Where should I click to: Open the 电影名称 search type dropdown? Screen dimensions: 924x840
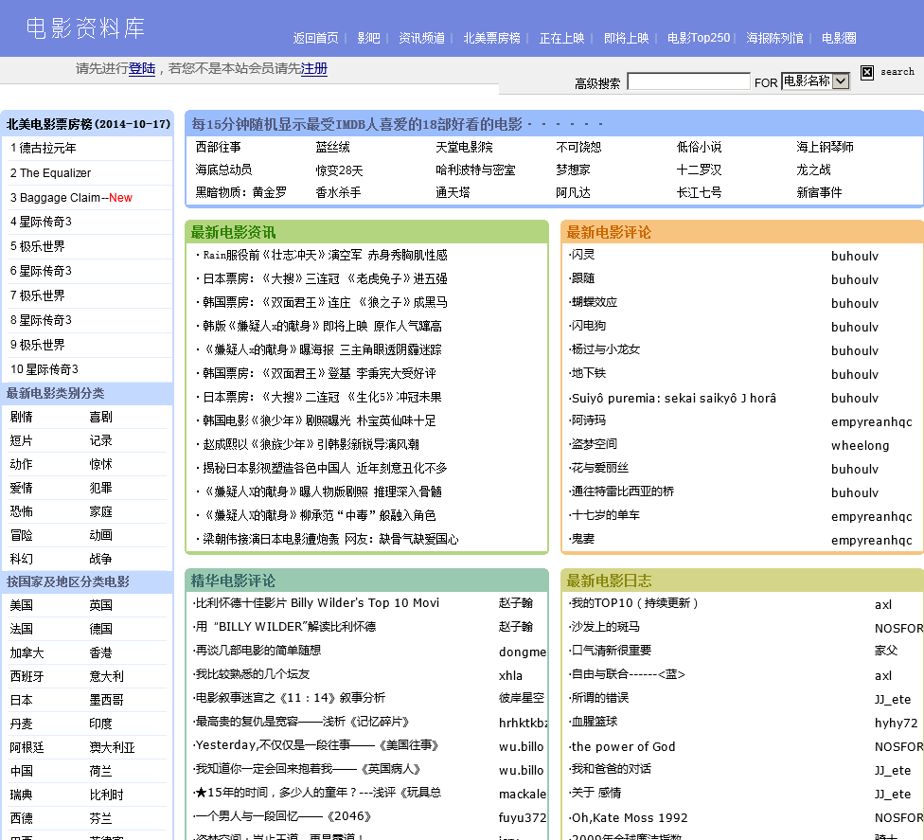click(815, 81)
